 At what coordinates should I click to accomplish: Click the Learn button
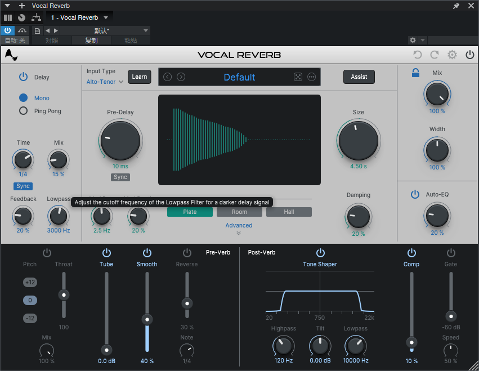click(140, 77)
